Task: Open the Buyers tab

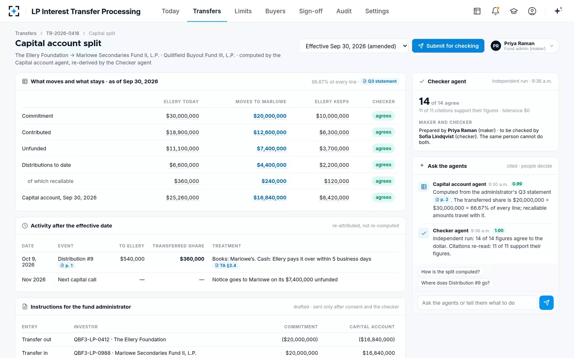Action: tap(275, 11)
